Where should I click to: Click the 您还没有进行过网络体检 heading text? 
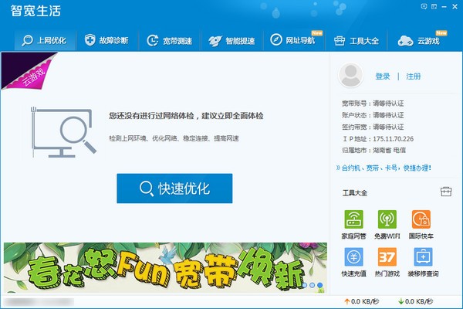point(186,116)
